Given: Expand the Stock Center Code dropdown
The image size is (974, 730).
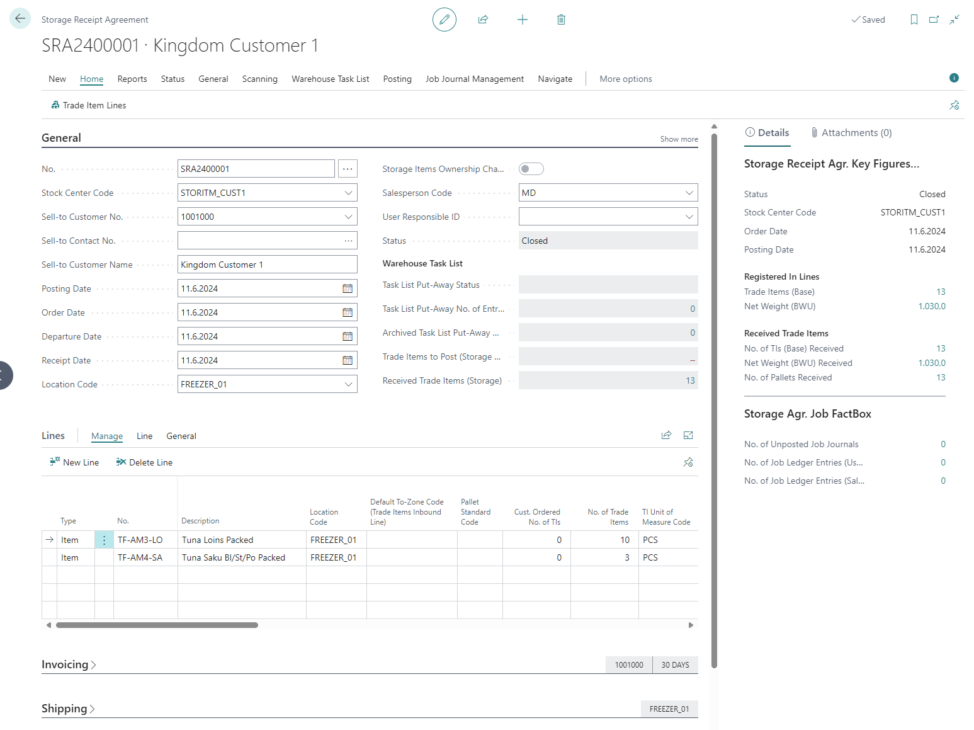Looking at the screenshot, I should tap(348, 193).
